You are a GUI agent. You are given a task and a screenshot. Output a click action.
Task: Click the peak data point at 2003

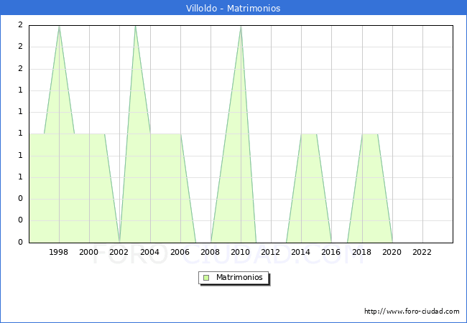pyautogui.click(x=135, y=26)
